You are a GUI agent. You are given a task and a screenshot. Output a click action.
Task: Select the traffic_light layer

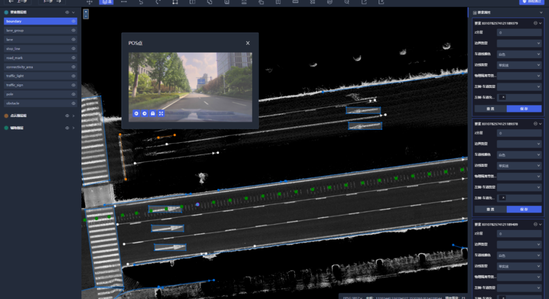click(40, 76)
